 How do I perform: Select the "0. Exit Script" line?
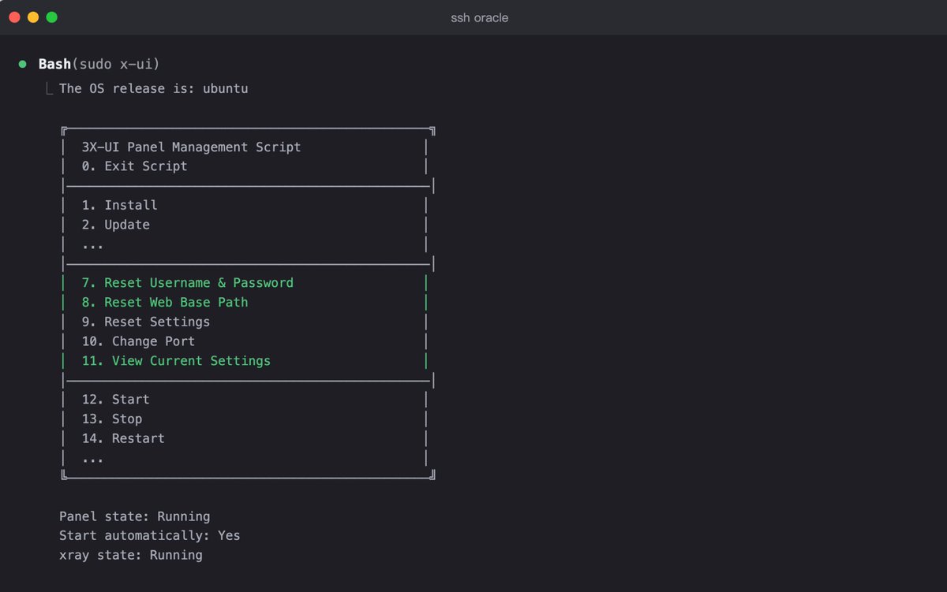pos(134,166)
